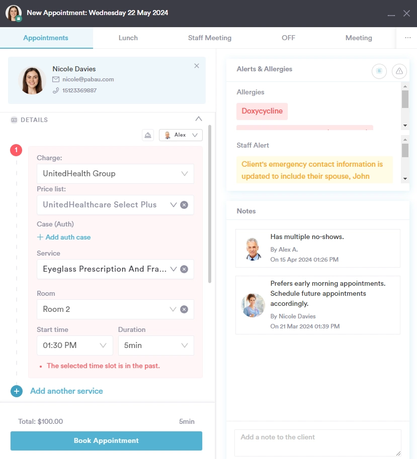Switch to the Lunch tab
Image resolution: width=417 pixels, height=459 pixels.
pyautogui.click(x=128, y=38)
